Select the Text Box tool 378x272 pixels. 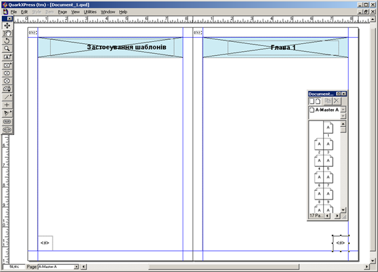pyautogui.click(x=7, y=57)
